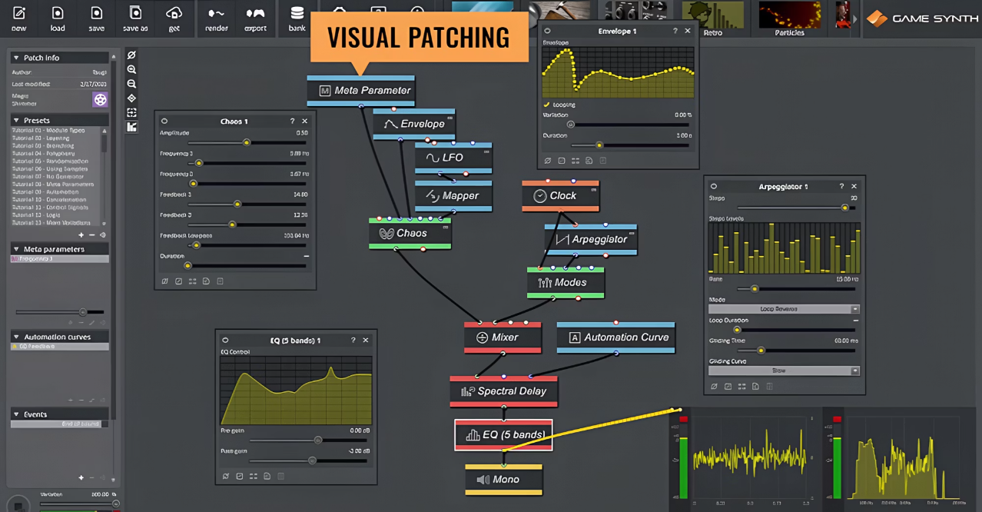Screen dimensions: 982x512
Task: Click the Amplitude slider in Chaos 1
Action: [247, 142]
